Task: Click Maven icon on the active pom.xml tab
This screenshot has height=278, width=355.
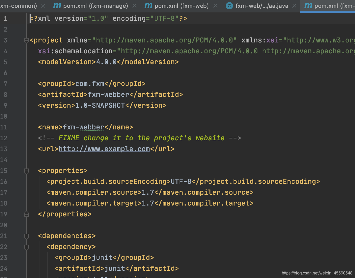Action: [308, 6]
